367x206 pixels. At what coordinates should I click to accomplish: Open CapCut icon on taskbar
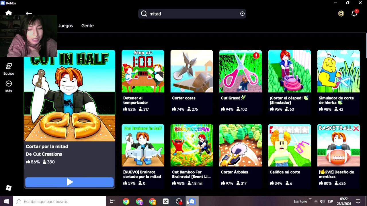165,201
